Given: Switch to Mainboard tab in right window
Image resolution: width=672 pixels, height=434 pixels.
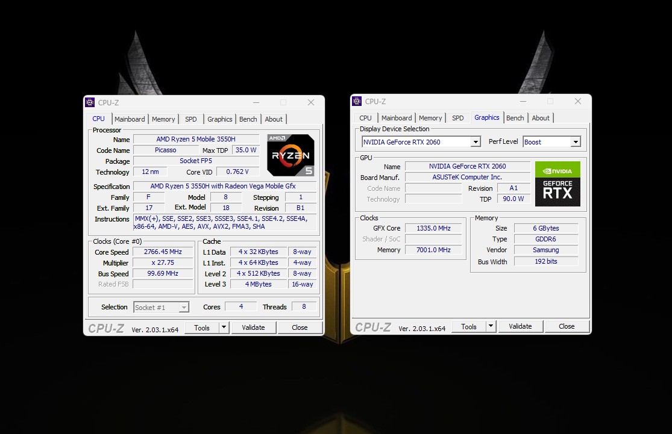Looking at the screenshot, I should point(397,118).
